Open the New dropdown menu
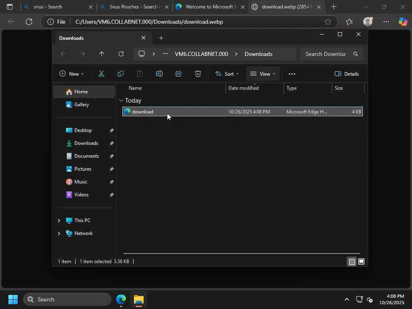 point(72,74)
